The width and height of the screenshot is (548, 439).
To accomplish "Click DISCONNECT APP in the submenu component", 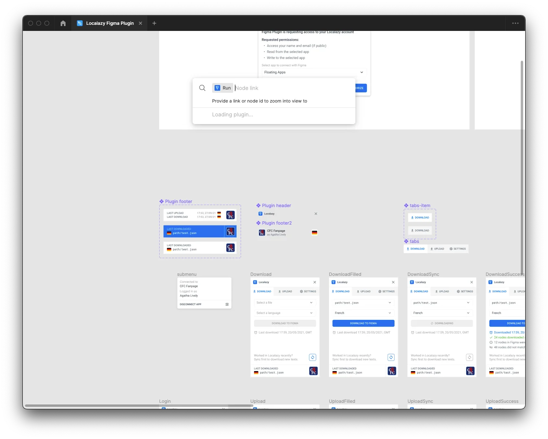I will [190, 304].
